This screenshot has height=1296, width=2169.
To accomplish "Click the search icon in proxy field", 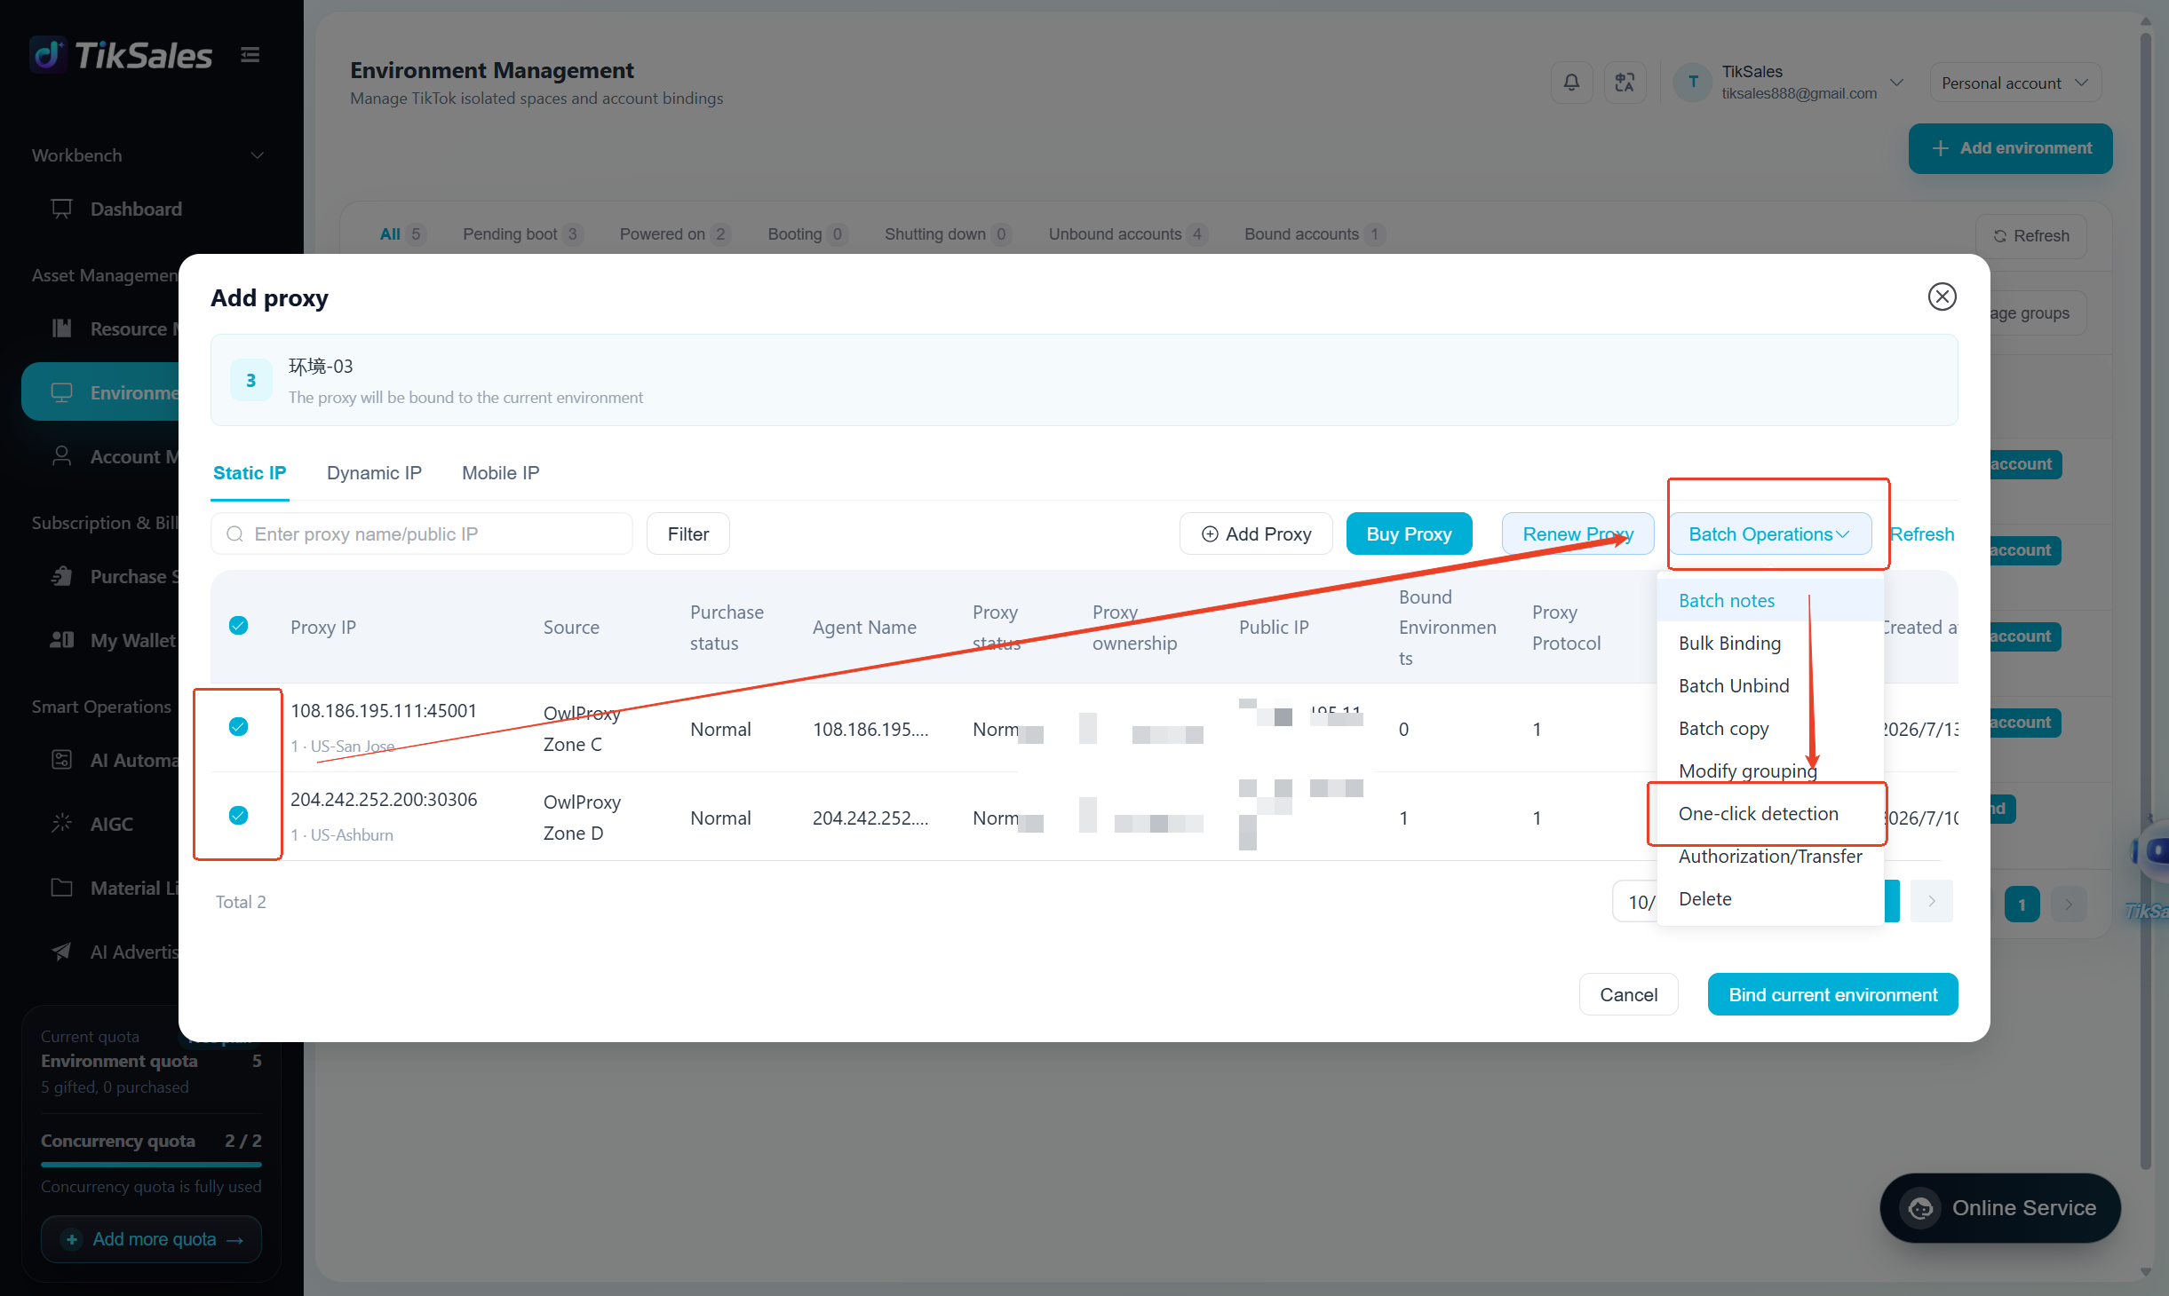I will click(x=234, y=533).
